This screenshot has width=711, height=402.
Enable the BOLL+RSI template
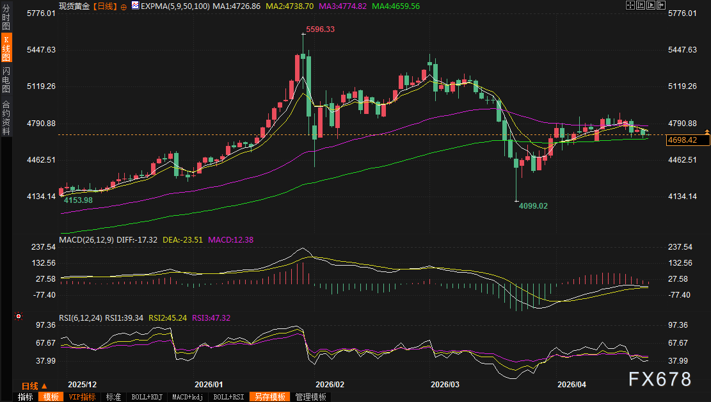[x=228, y=397]
